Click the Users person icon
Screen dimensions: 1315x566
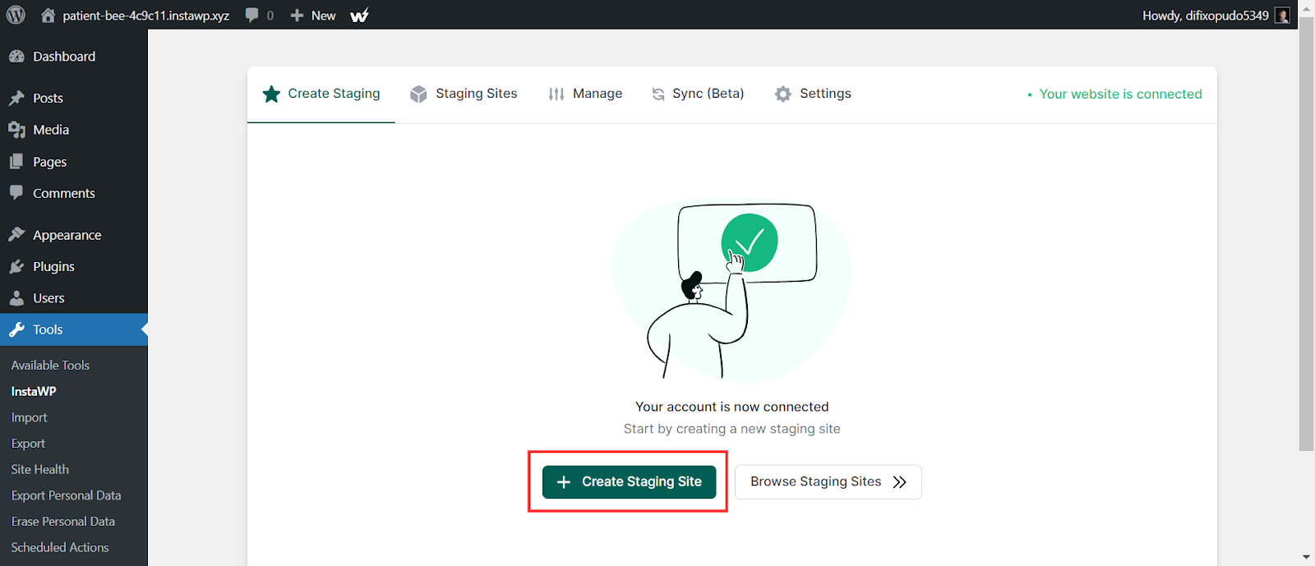pos(16,298)
